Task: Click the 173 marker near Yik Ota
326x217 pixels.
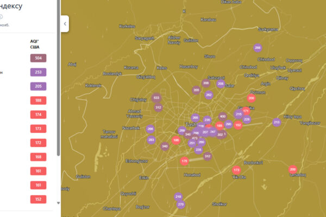Action: [x=236, y=170]
